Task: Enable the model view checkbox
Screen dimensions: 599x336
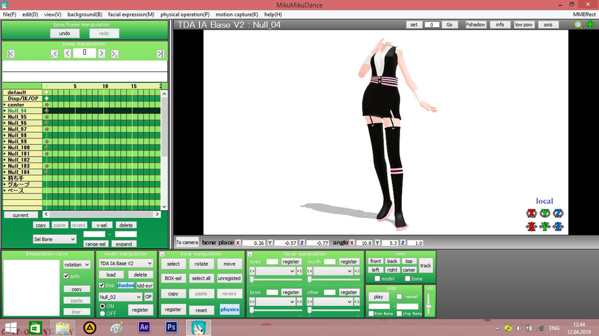Action: click(377, 279)
